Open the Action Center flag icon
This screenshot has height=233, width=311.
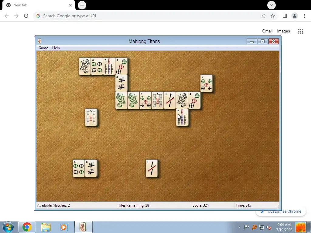point(247,227)
